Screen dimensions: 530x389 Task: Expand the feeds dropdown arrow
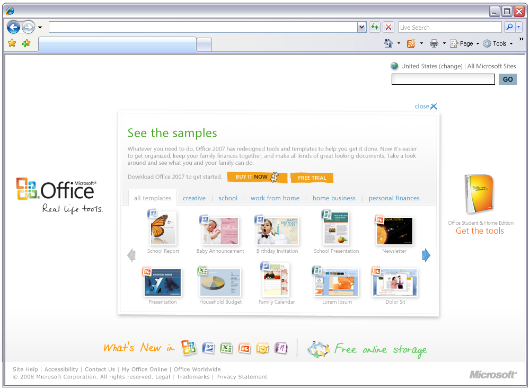coord(421,43)
